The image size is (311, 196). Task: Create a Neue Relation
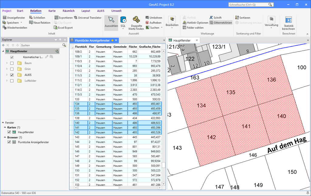39,22
